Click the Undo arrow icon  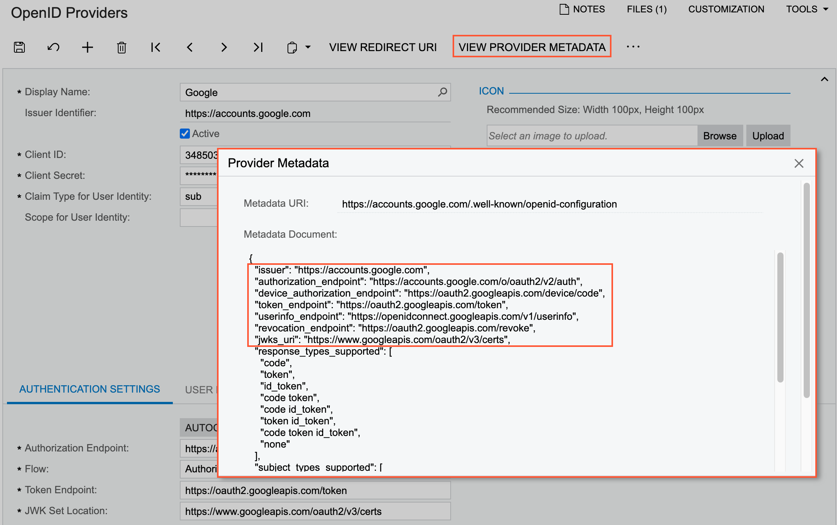coord(53,47)
